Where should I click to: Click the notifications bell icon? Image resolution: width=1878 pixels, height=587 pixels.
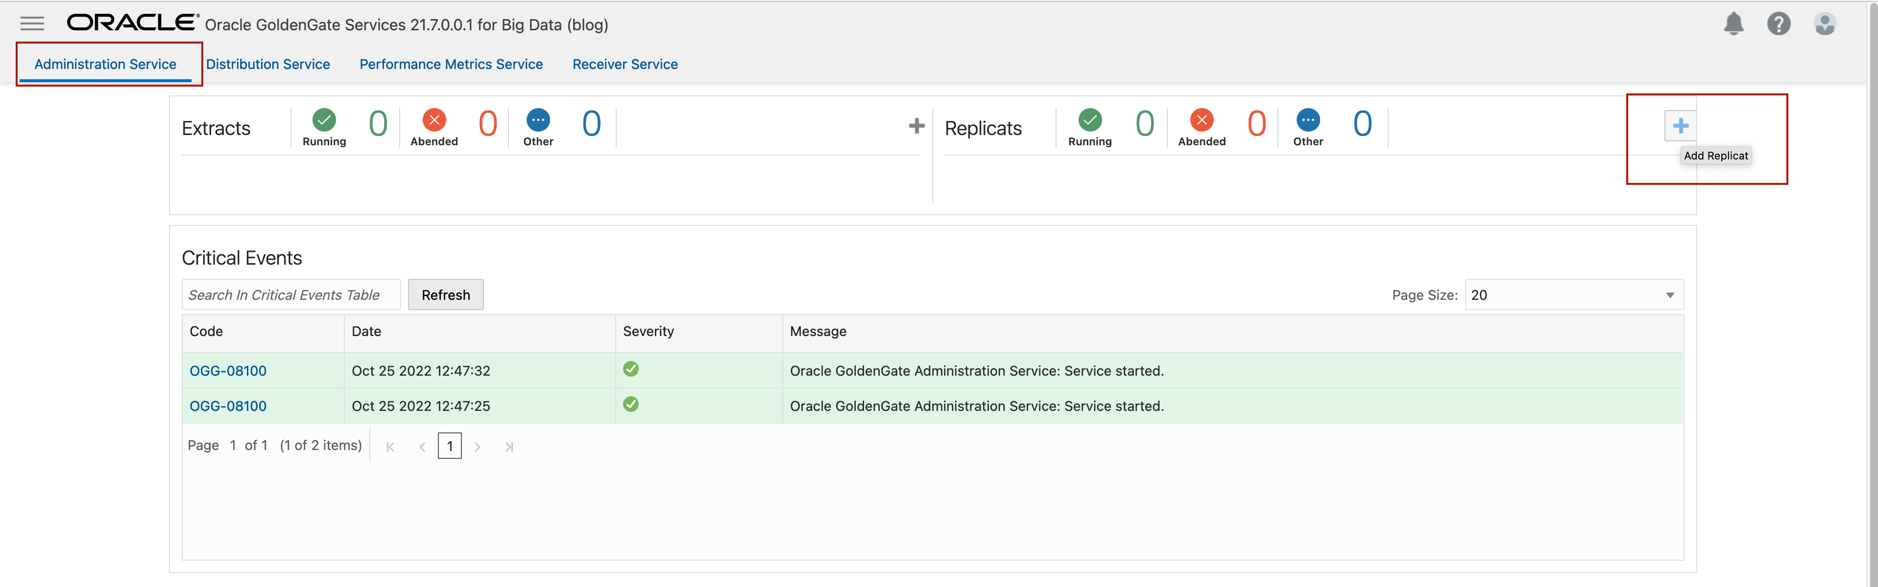[1733, 24]
